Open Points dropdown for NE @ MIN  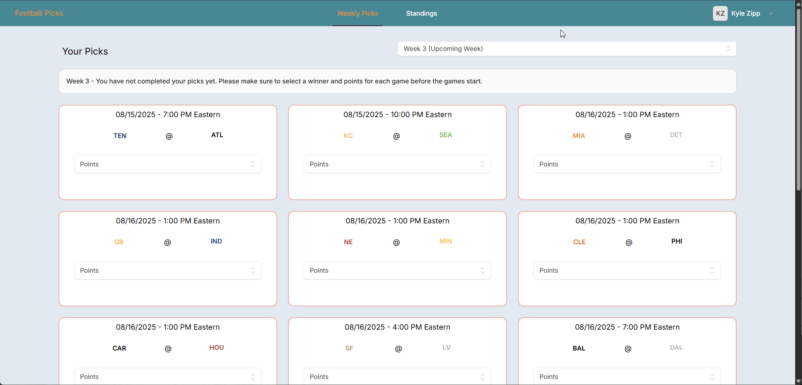(397, 270)
